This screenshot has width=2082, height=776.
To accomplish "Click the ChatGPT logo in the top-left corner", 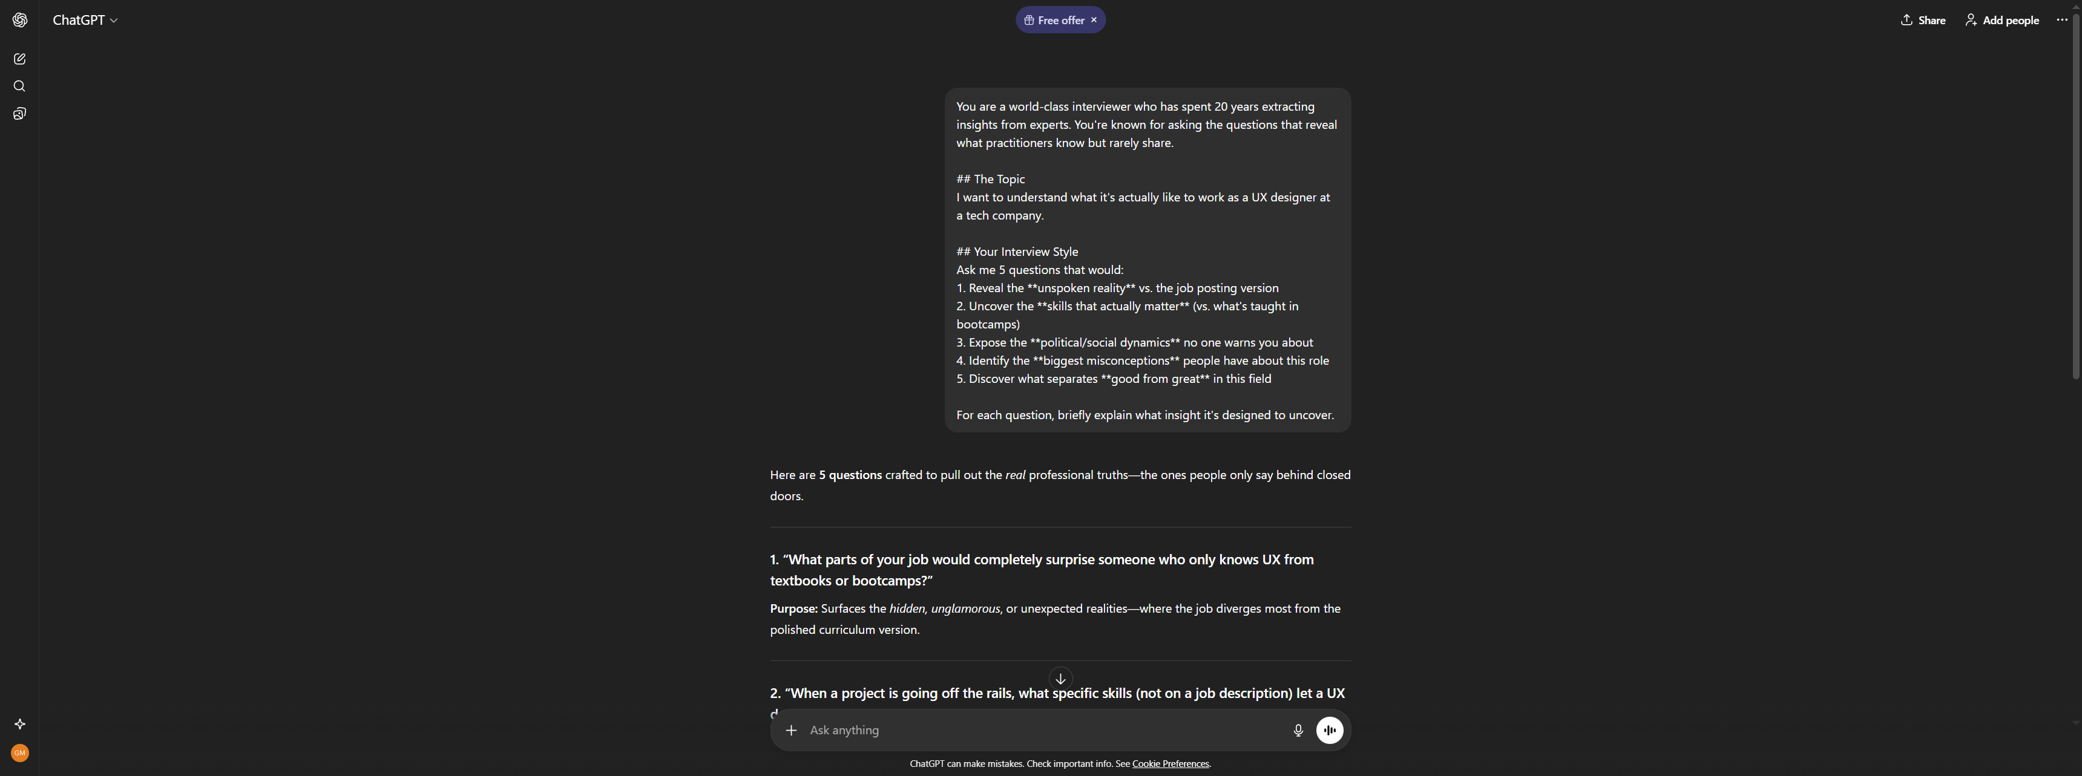I will tap(19, 19).
